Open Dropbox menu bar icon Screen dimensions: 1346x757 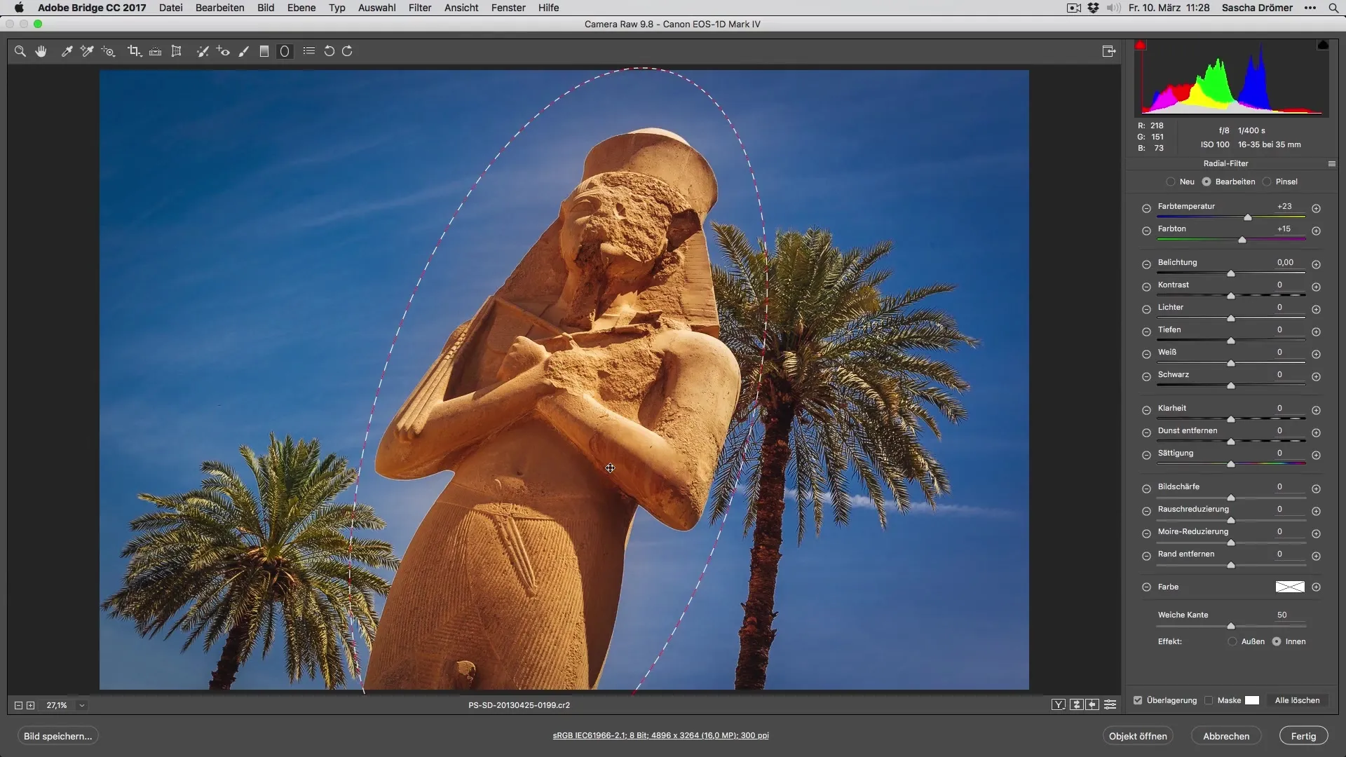[1093, 8]
